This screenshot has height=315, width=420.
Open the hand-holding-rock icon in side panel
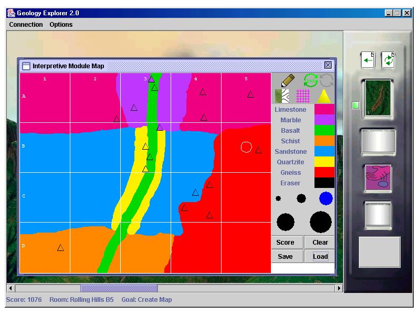click(378, 177)
